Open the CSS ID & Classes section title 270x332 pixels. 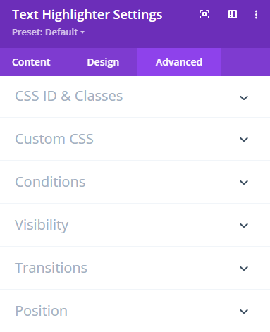coord(69,96)
